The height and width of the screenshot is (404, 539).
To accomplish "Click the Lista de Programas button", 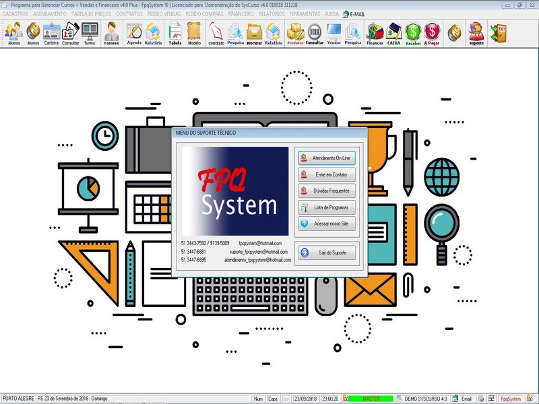I will (x=327, y=207).
